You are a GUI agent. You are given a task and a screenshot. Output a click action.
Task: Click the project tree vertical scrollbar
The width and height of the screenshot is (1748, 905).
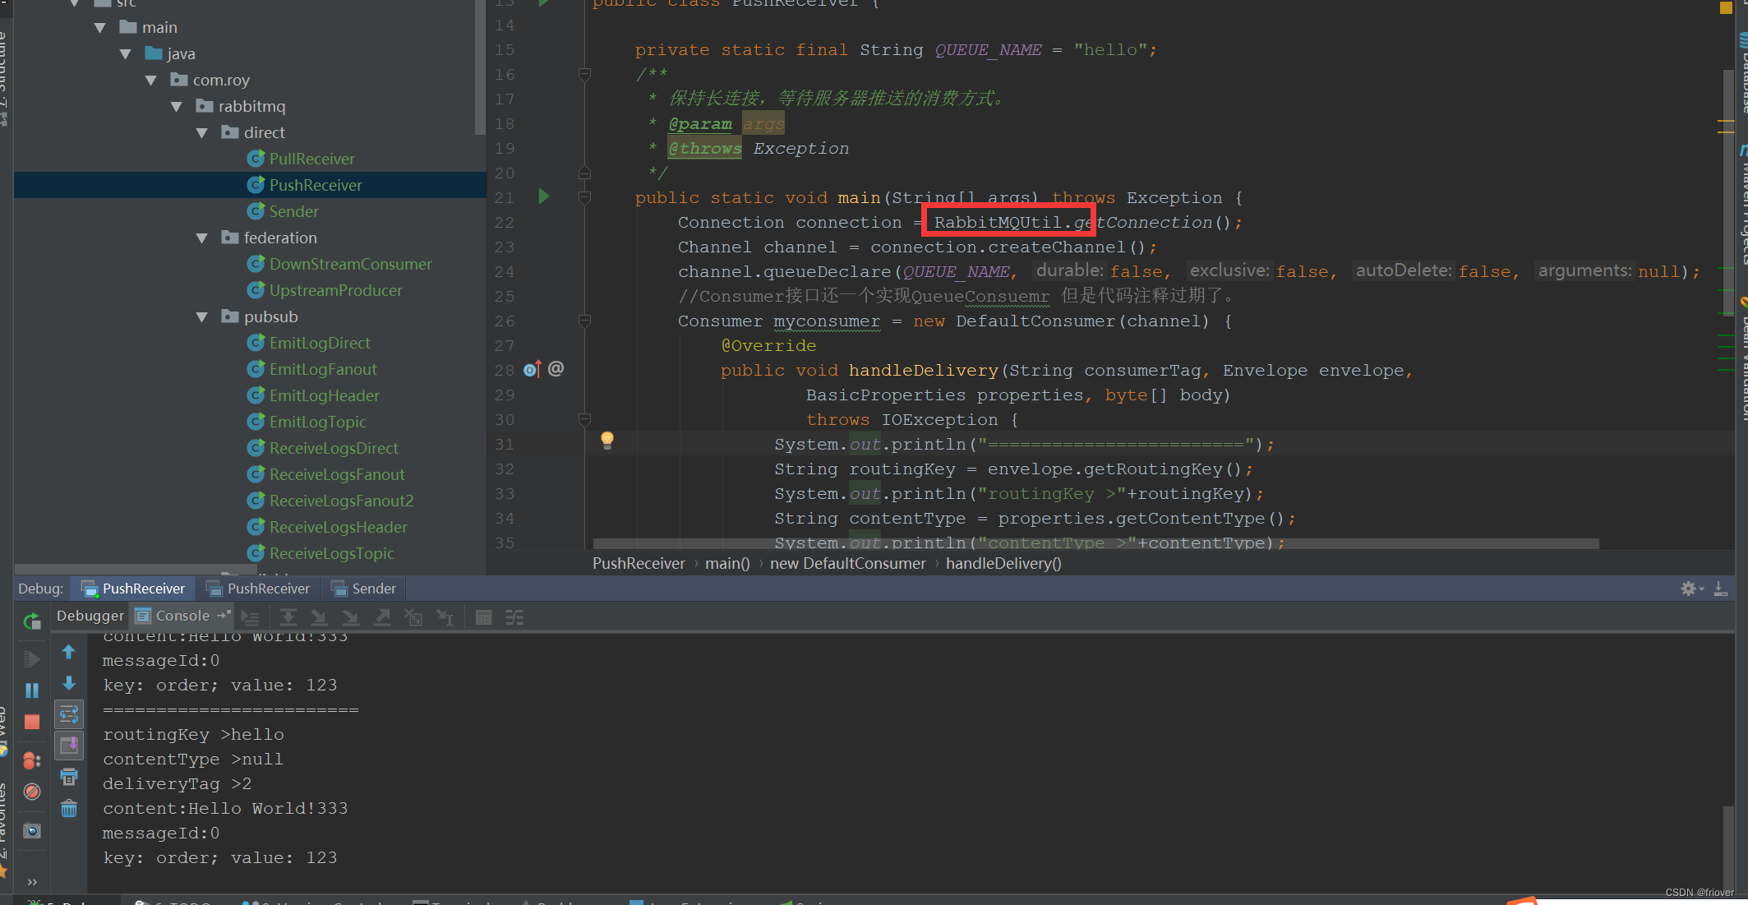[x=480, y=66]
